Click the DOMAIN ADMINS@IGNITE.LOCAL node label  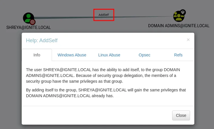179,26
